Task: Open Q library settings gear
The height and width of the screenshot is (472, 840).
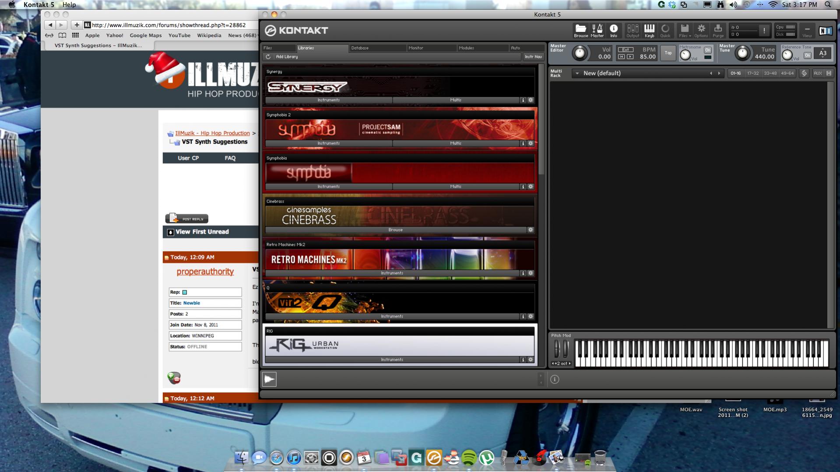Action: tap(531, 317)
